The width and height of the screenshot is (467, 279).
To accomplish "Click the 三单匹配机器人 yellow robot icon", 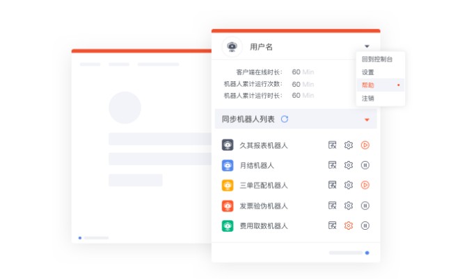I will [228, 185].
